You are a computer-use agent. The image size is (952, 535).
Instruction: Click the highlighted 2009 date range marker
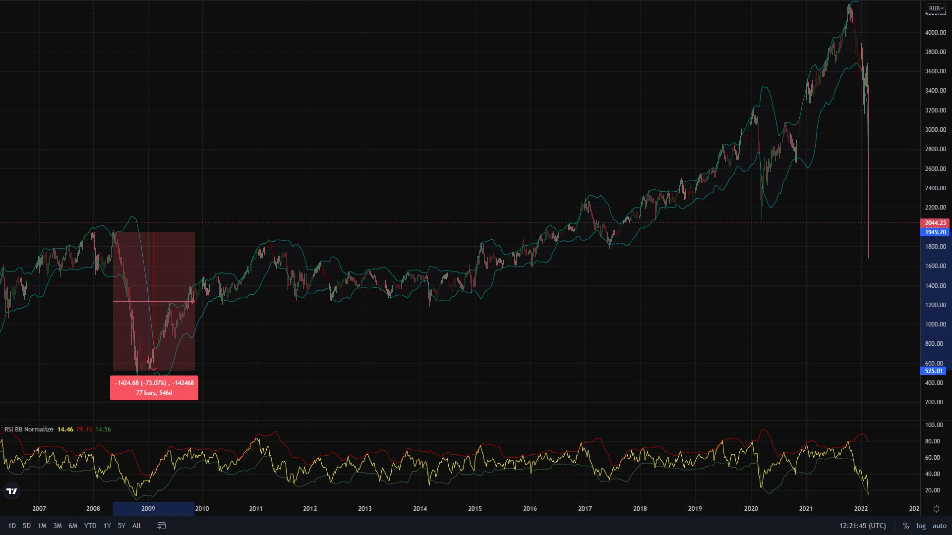154,509
